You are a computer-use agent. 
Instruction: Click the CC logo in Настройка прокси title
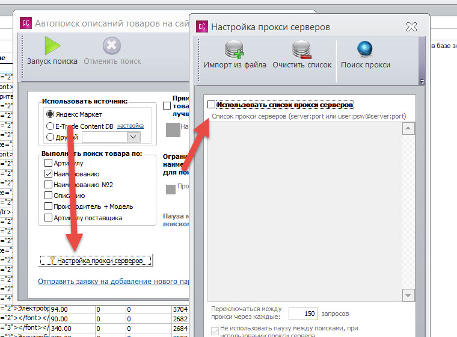[202, 26]
